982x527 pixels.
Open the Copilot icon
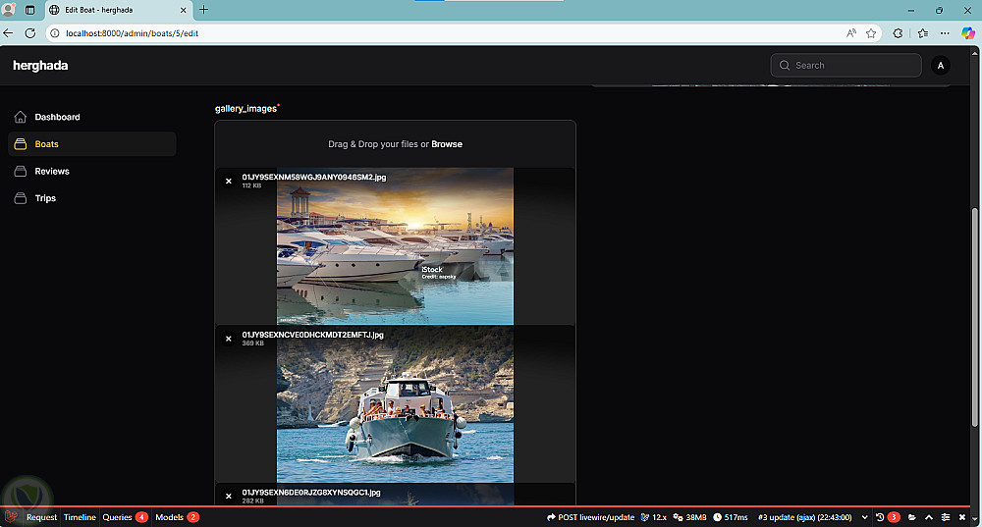coord(967,33)
